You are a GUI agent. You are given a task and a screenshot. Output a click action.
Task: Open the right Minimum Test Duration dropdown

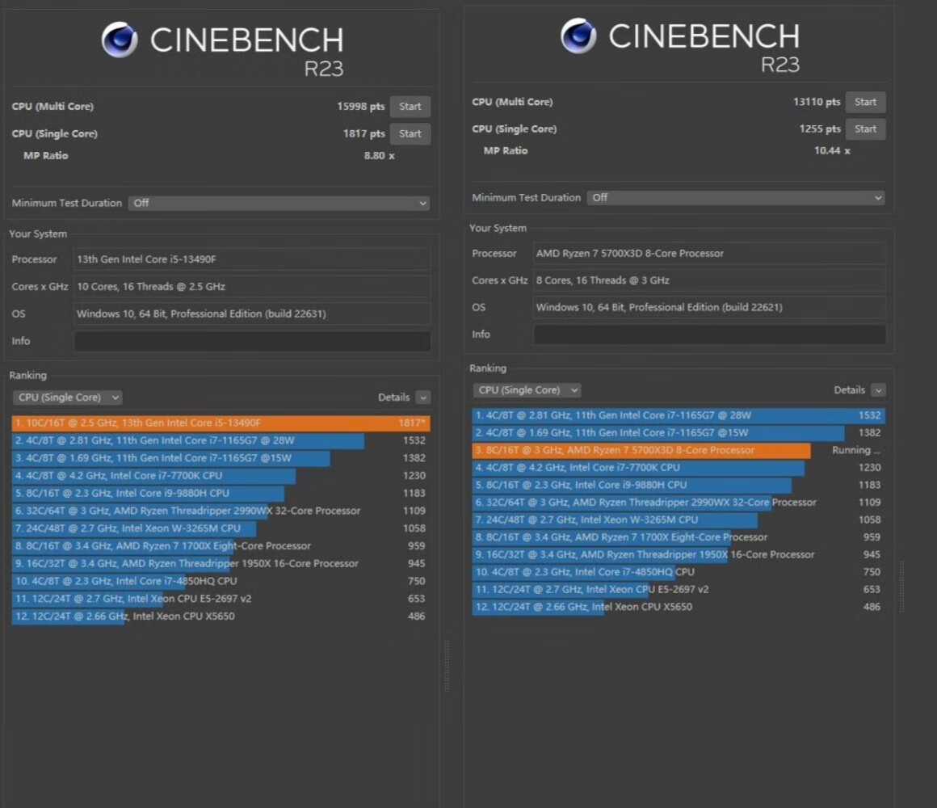click(736, 198)
